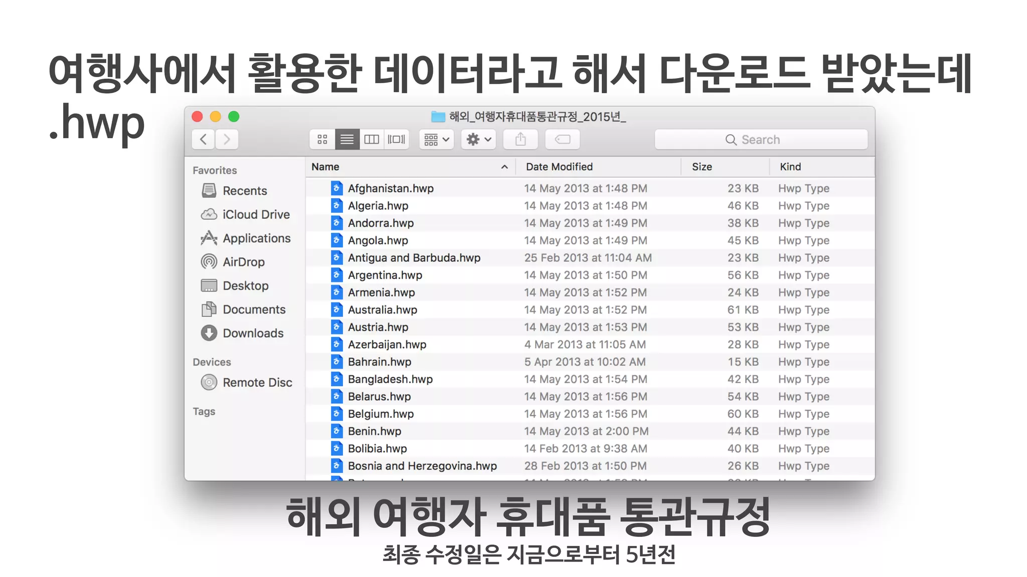The image size is (1027, 577).
Task: Click the Australia.hwp file icon
Action: (x=337, y=310)
